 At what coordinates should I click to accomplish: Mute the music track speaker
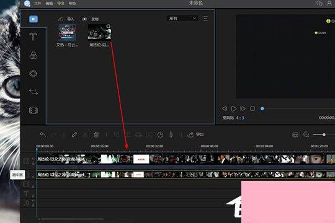click(33, 201)
